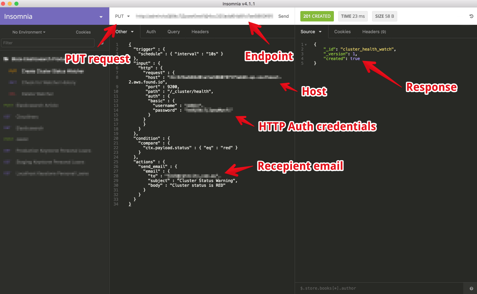Click the folder icon of the top sidebar group
Viewport: 477px width, 294px height.
click(x=6, y=59)
